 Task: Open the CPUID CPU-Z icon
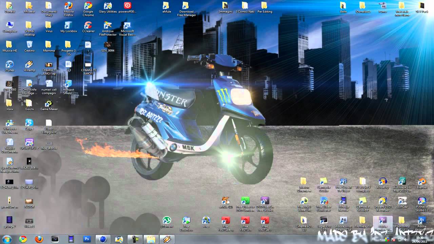[x=29, y=144]
